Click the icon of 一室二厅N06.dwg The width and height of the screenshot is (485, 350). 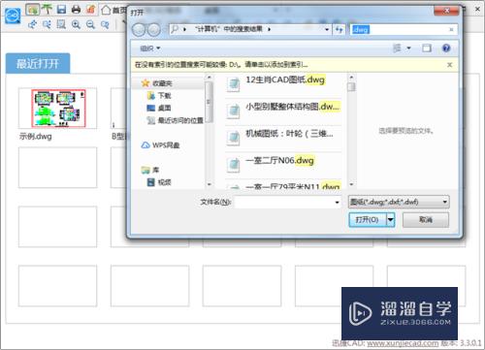tap(234, 165)
